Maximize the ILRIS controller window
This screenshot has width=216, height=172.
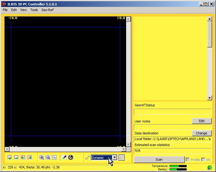pos(206,4)
